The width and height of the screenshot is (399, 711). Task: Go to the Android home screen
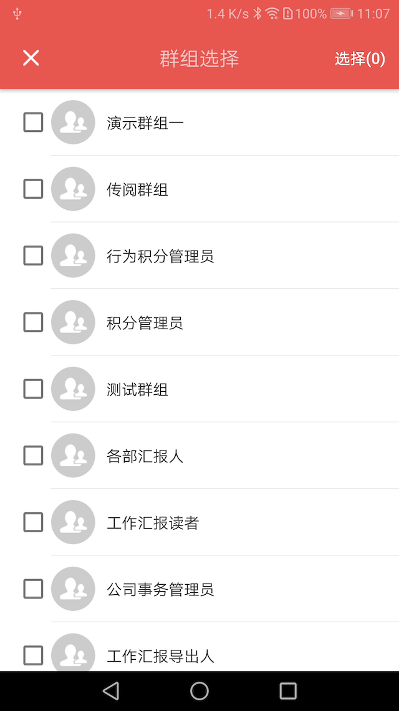tap(199, 690)
